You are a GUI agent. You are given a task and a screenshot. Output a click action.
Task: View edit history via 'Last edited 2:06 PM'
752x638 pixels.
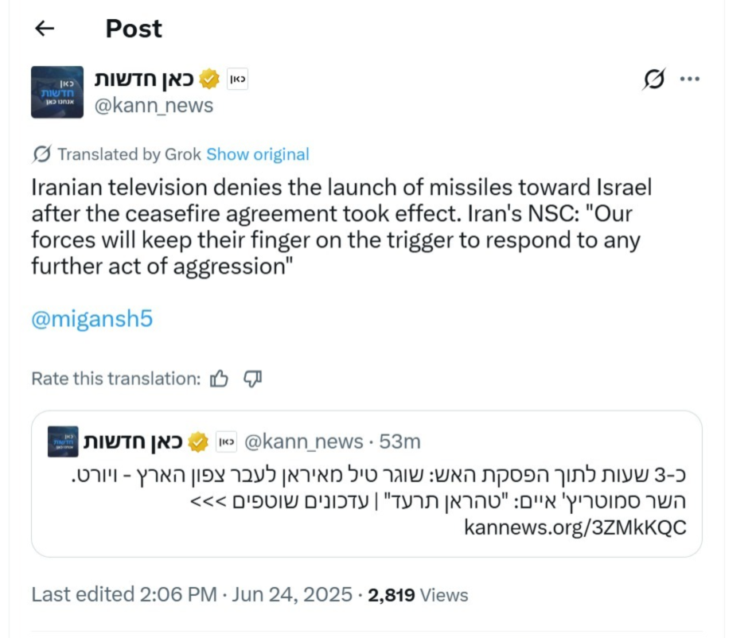coord(124,594)
